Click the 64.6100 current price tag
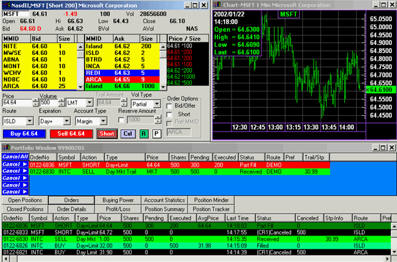The image size is (397, 262). tap(381, 90)
